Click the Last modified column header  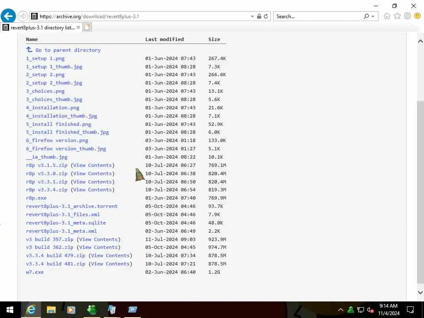tap(164, 39)
